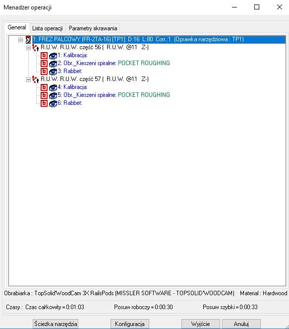Screen dimensions: 289x329
Task: Click the tool icon beside FREZ PALCOWY
Action: click(x=28, y=39)
